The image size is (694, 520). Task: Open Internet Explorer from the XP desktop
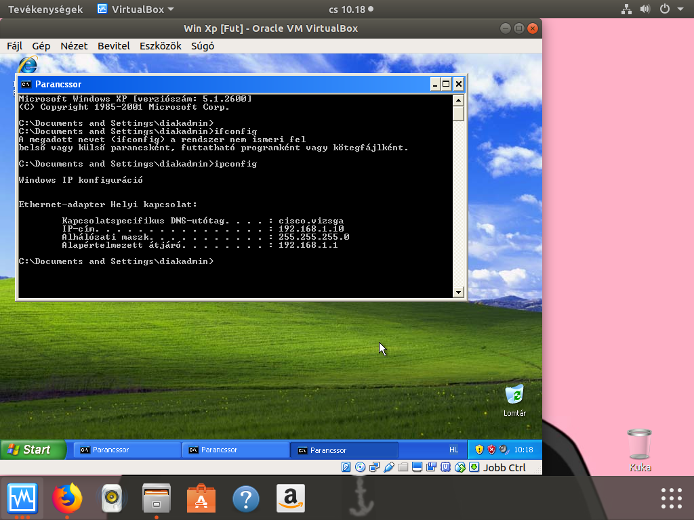(x=28, y=66)
